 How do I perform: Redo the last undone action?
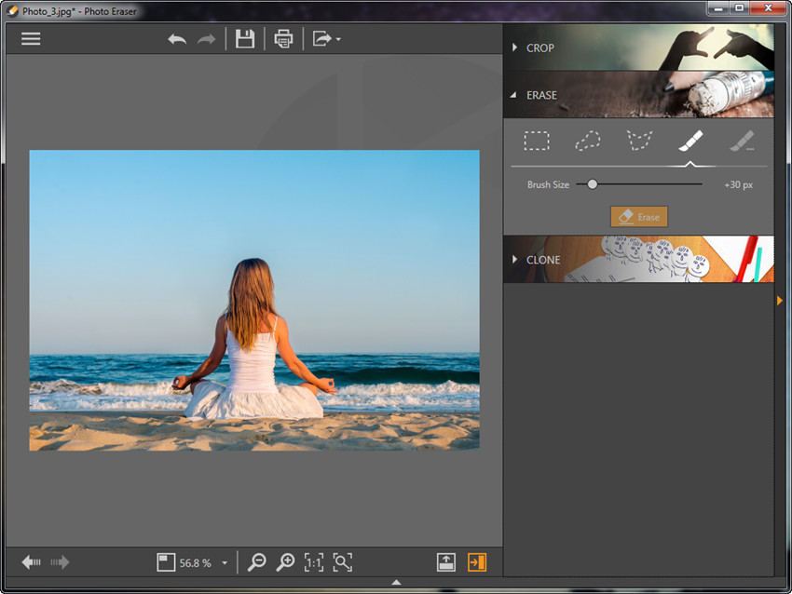click(206, 39)
